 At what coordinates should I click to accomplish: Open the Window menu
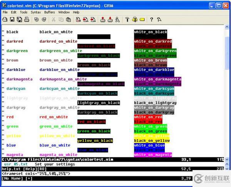(64, 12)
